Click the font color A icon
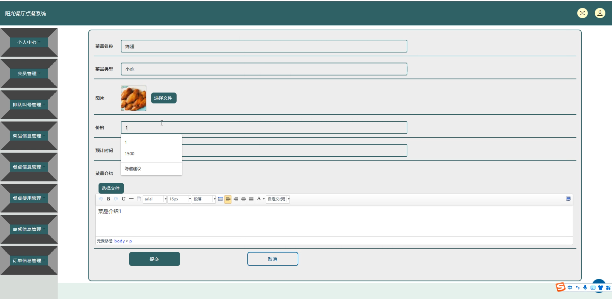 pos(259,199)
